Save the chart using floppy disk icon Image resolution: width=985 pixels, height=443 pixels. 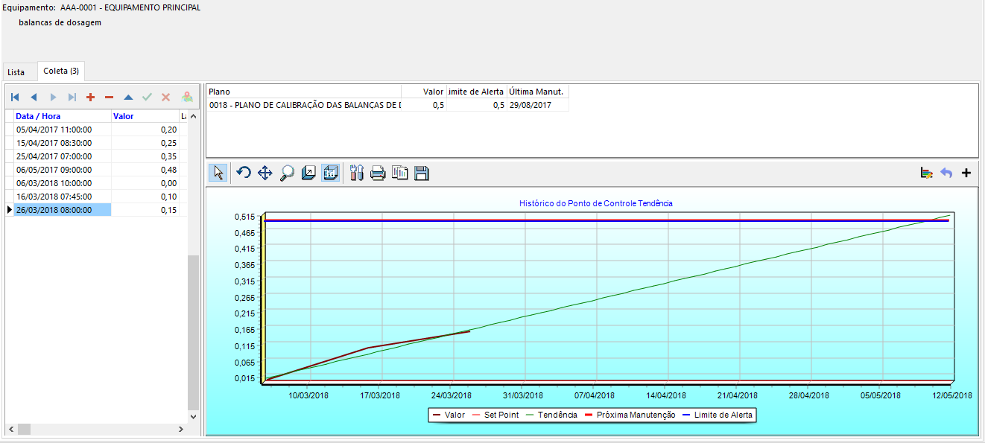pyautogui.click(x=422, y=173)
